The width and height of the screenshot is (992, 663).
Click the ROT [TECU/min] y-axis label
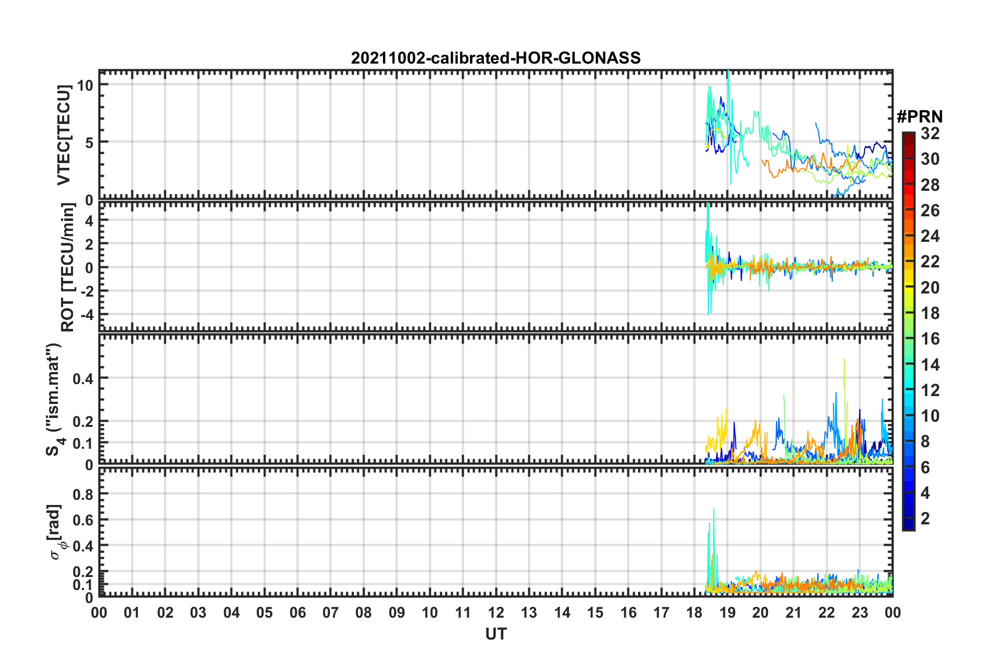click(68, 267)
